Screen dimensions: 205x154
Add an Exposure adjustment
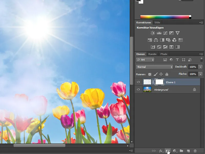point(171,33)
